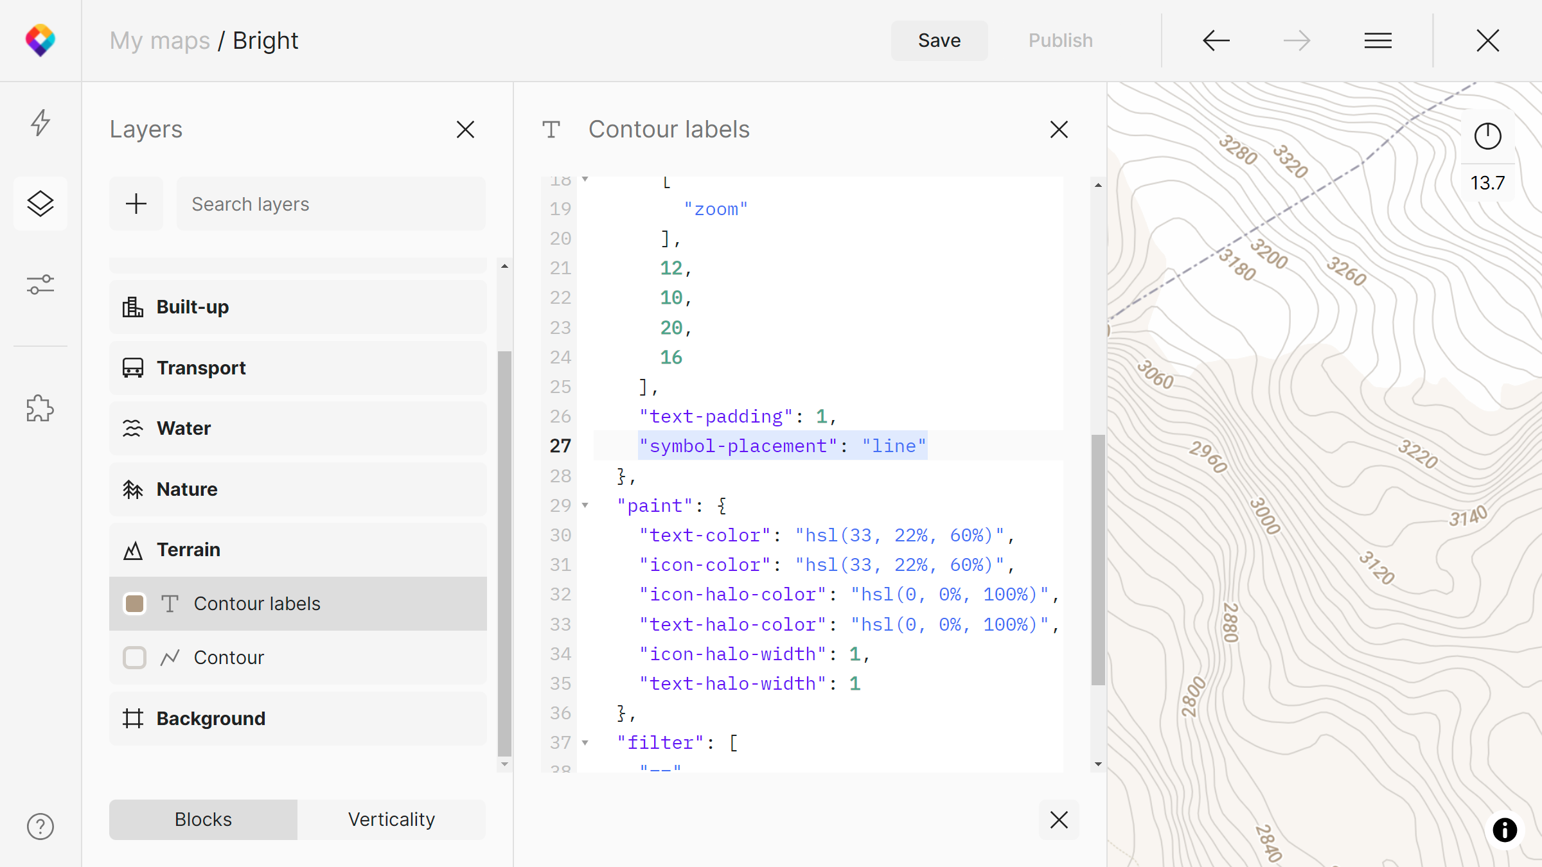The image size is (1542, 867).
Task: Click the Publish button
Action: (1060, 40)
